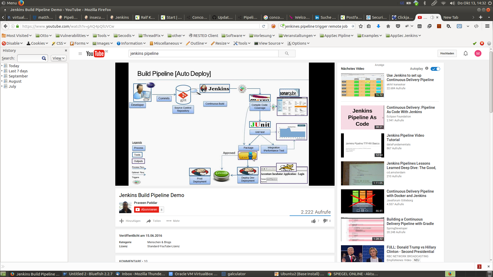Open the Disable developer toolbar menu
Viewport: 493px width, 277px height.
pos(12,43)
